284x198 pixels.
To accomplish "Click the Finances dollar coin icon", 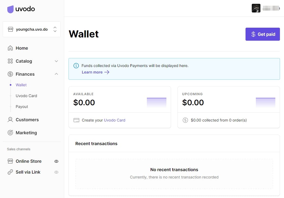I will [x=10, y=74].
